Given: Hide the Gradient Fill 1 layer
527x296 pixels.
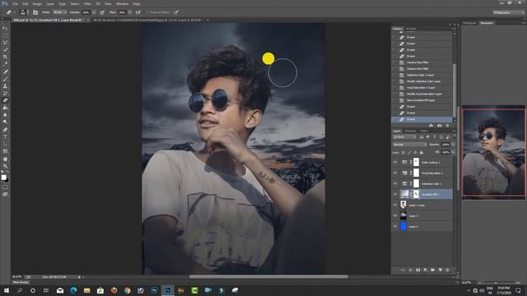Looking at the screenshot, I should (x=395, y=194).
